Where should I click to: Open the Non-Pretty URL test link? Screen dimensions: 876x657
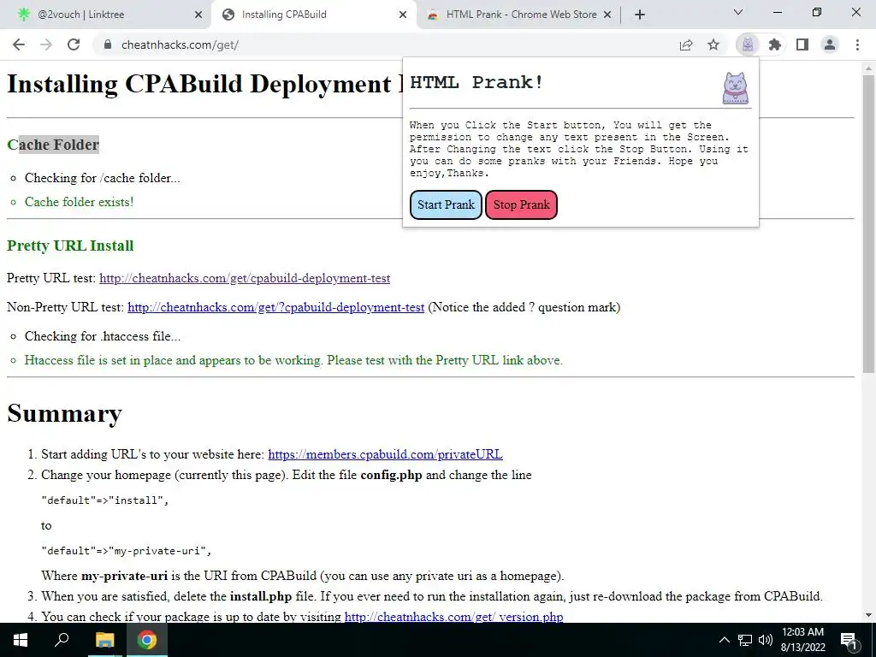276,307
